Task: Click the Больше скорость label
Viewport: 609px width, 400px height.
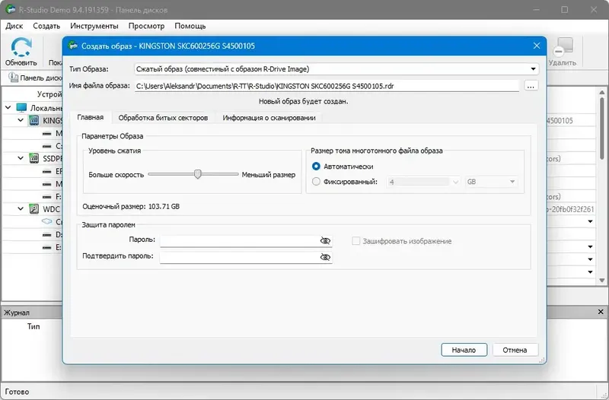Action: click(116, 175)
